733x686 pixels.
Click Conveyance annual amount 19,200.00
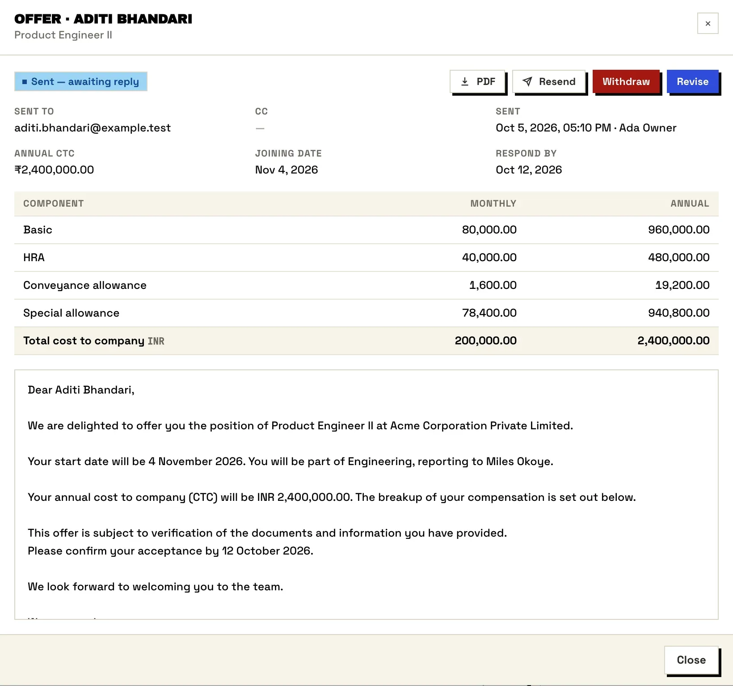(x=682, y=285)
